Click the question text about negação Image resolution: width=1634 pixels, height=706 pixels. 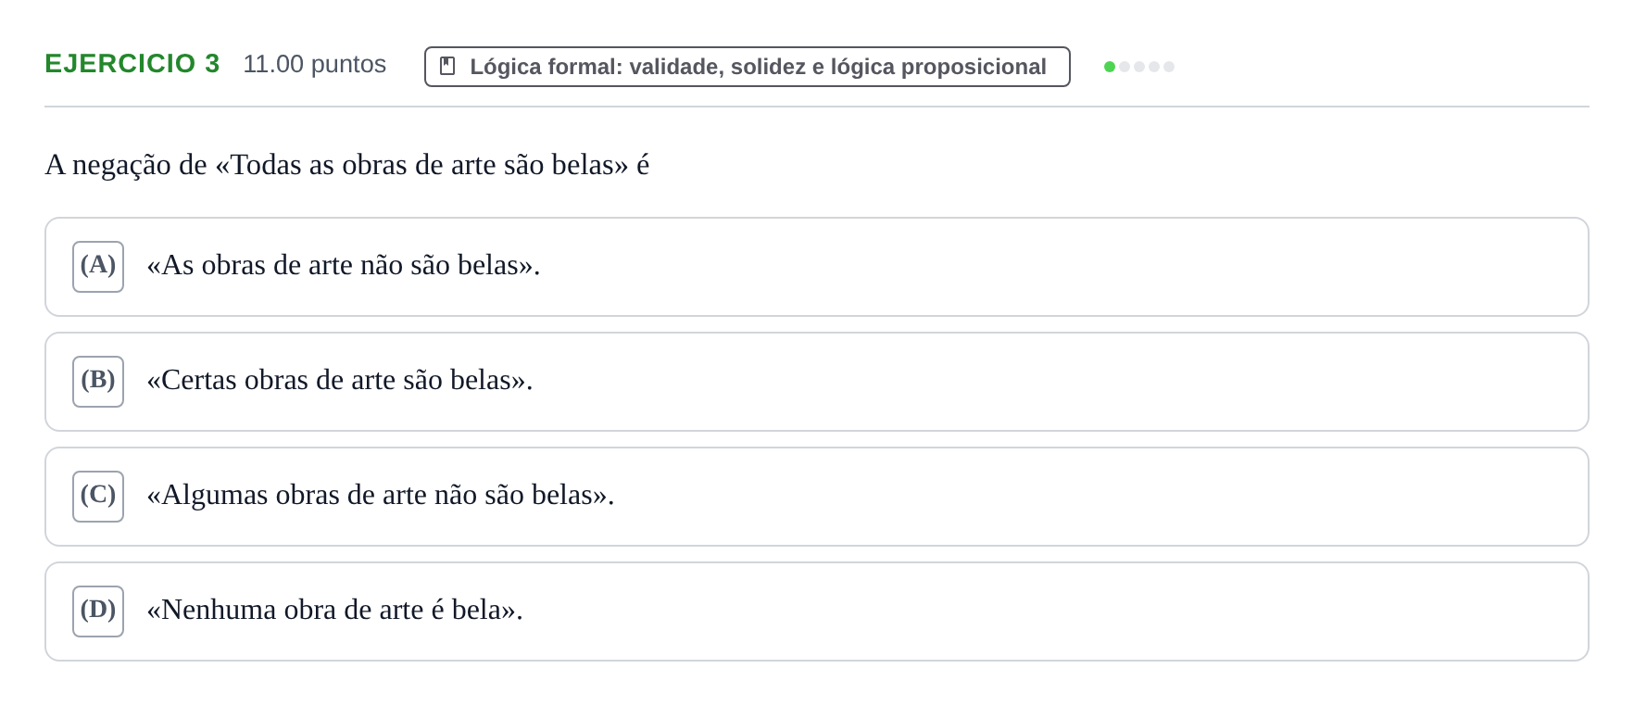point(347,165)
